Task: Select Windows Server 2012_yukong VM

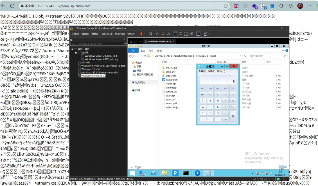Action: pyautogui.click(x=101, y=59)
